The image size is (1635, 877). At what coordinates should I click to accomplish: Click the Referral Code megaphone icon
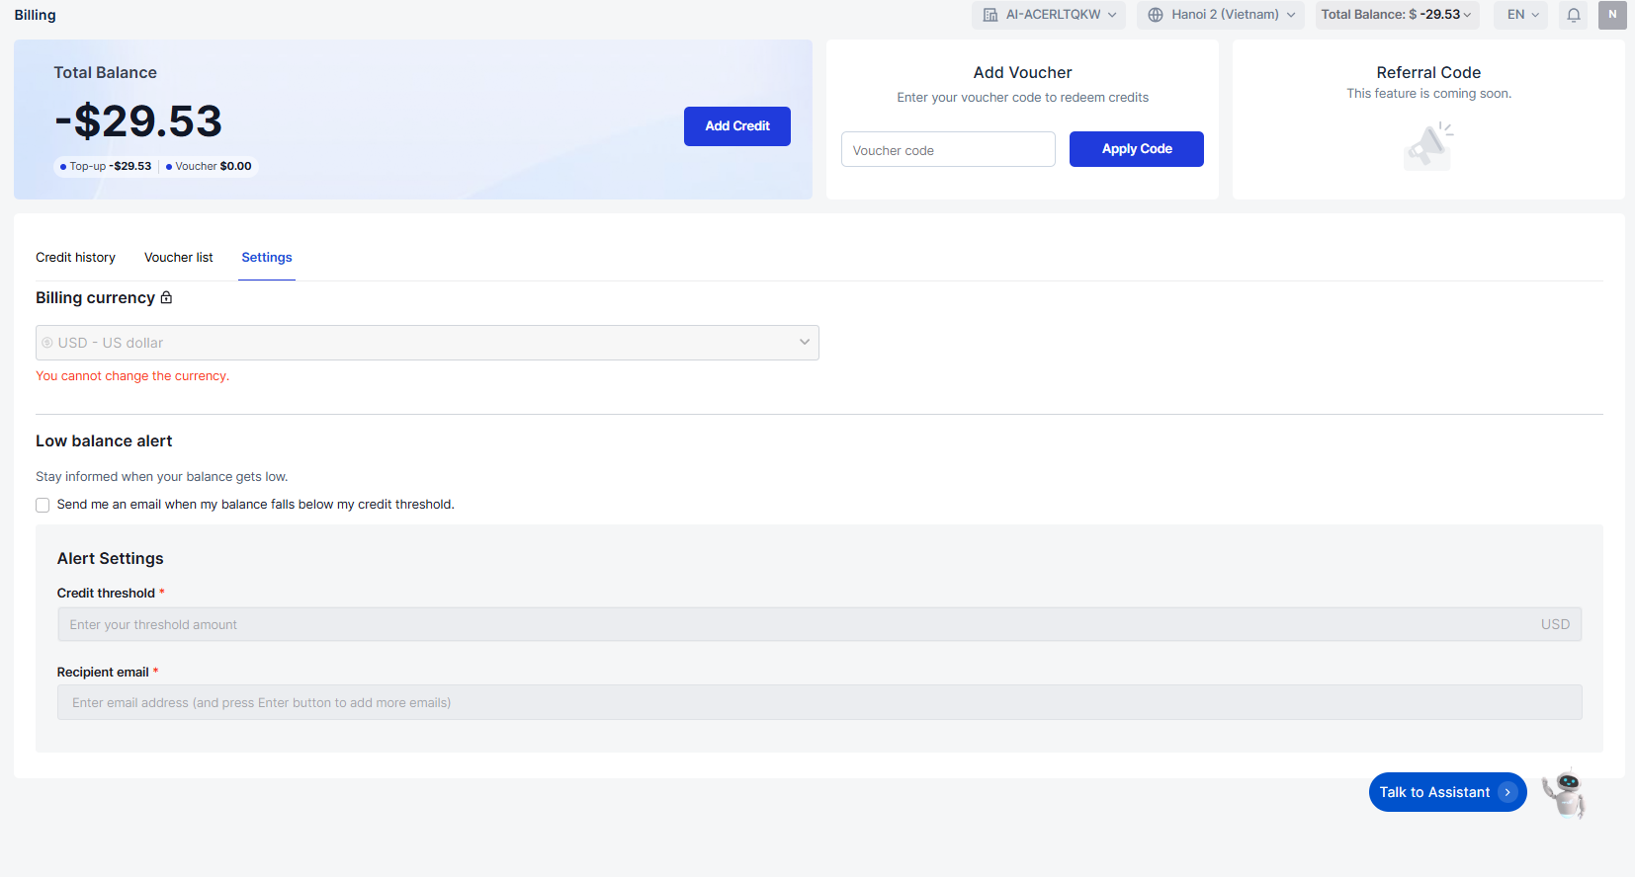coord(1427,147)
